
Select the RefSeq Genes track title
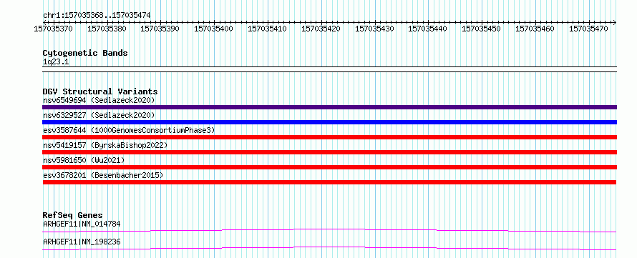coord(73,215)
